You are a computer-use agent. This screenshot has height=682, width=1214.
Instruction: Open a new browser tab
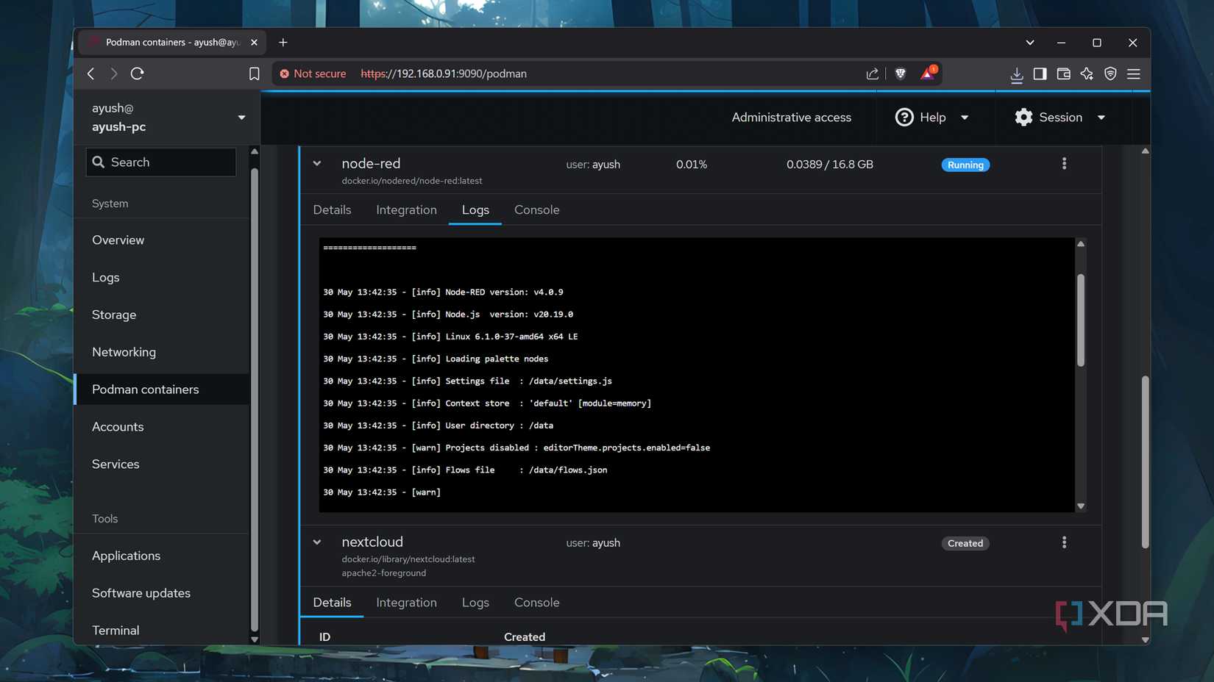(283, 43)
